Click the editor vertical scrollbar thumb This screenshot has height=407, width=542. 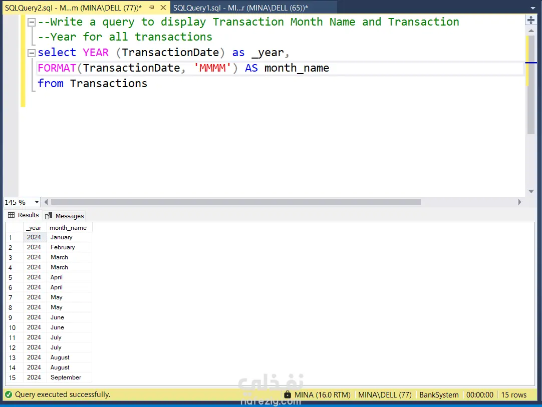tap(531, 85)
